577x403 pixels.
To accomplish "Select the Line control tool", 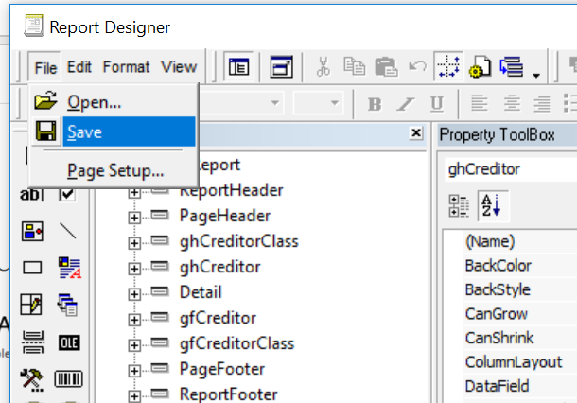I will [x=68, y=231].
